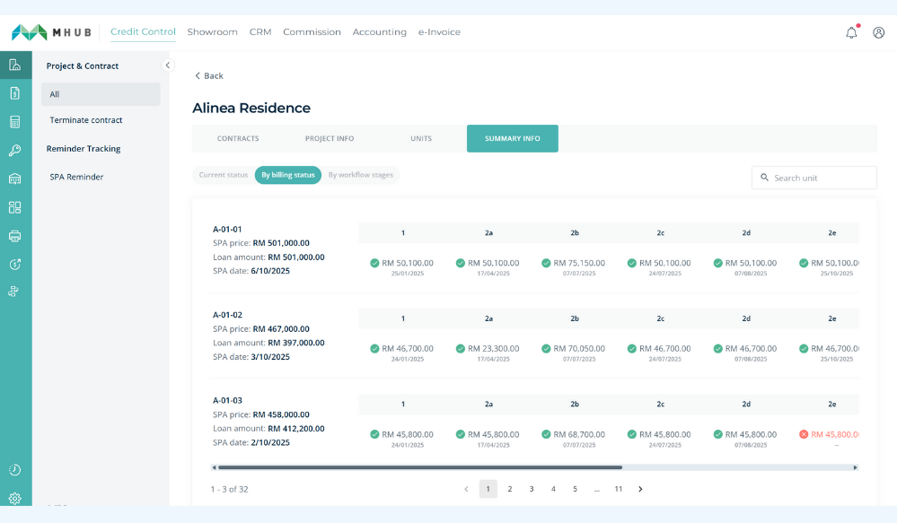Open hidden pages via the ellipsis
This screenshot has height=523, width=897.
point(597,489)
